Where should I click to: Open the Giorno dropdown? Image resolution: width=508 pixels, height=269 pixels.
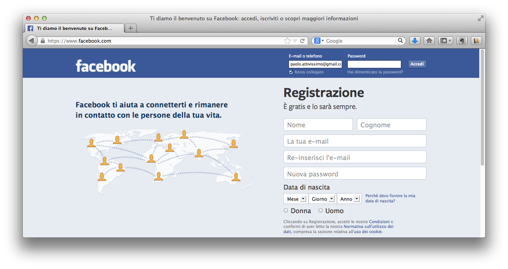click(x=323, y=199)
